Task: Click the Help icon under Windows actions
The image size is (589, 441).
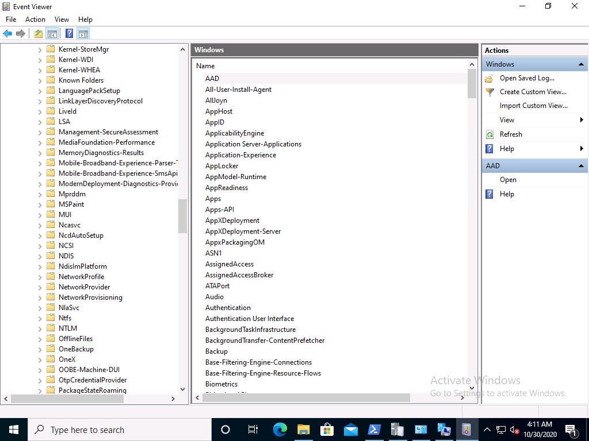Action: pos(489,149)
